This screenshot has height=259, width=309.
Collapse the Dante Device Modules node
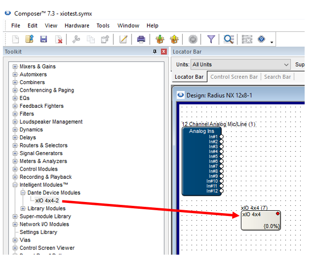[x=23, y=193]
